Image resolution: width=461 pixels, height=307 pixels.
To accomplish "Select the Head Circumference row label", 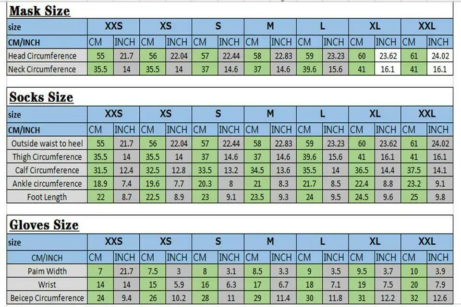I will coord(47,56).
